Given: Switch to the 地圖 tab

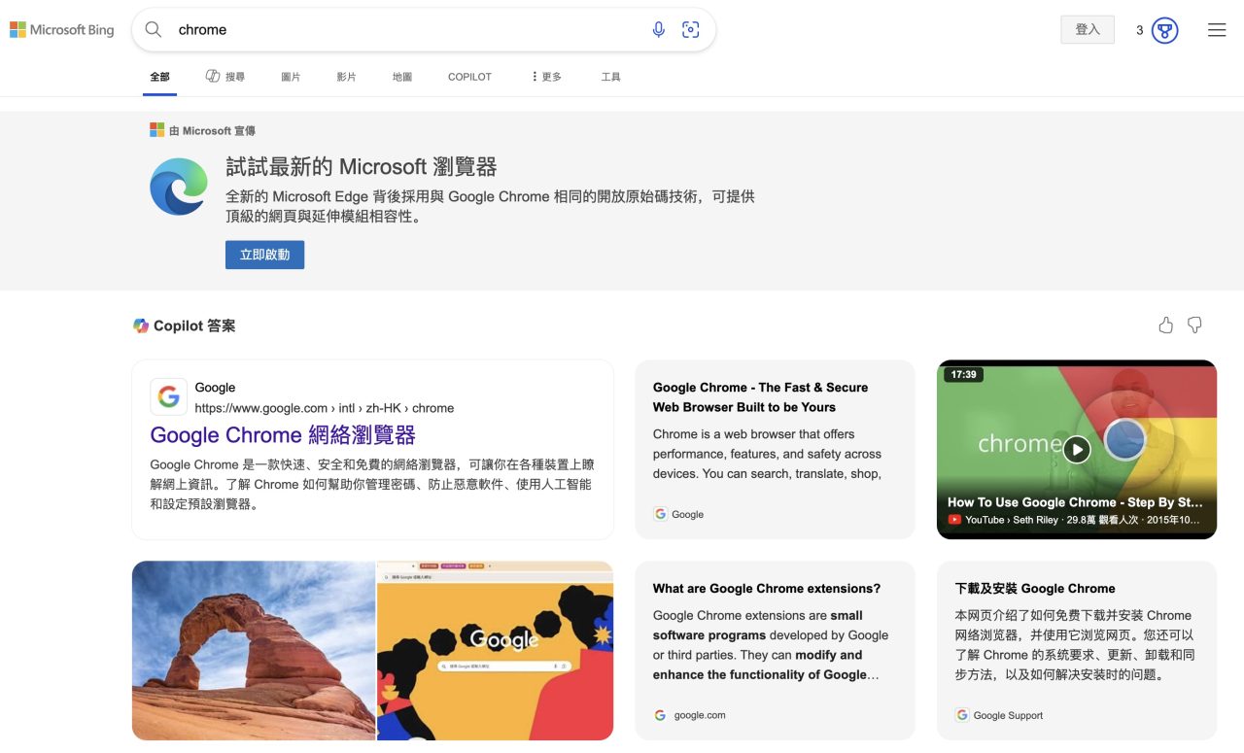Looking at the screenshot, I should coord(402,77).
